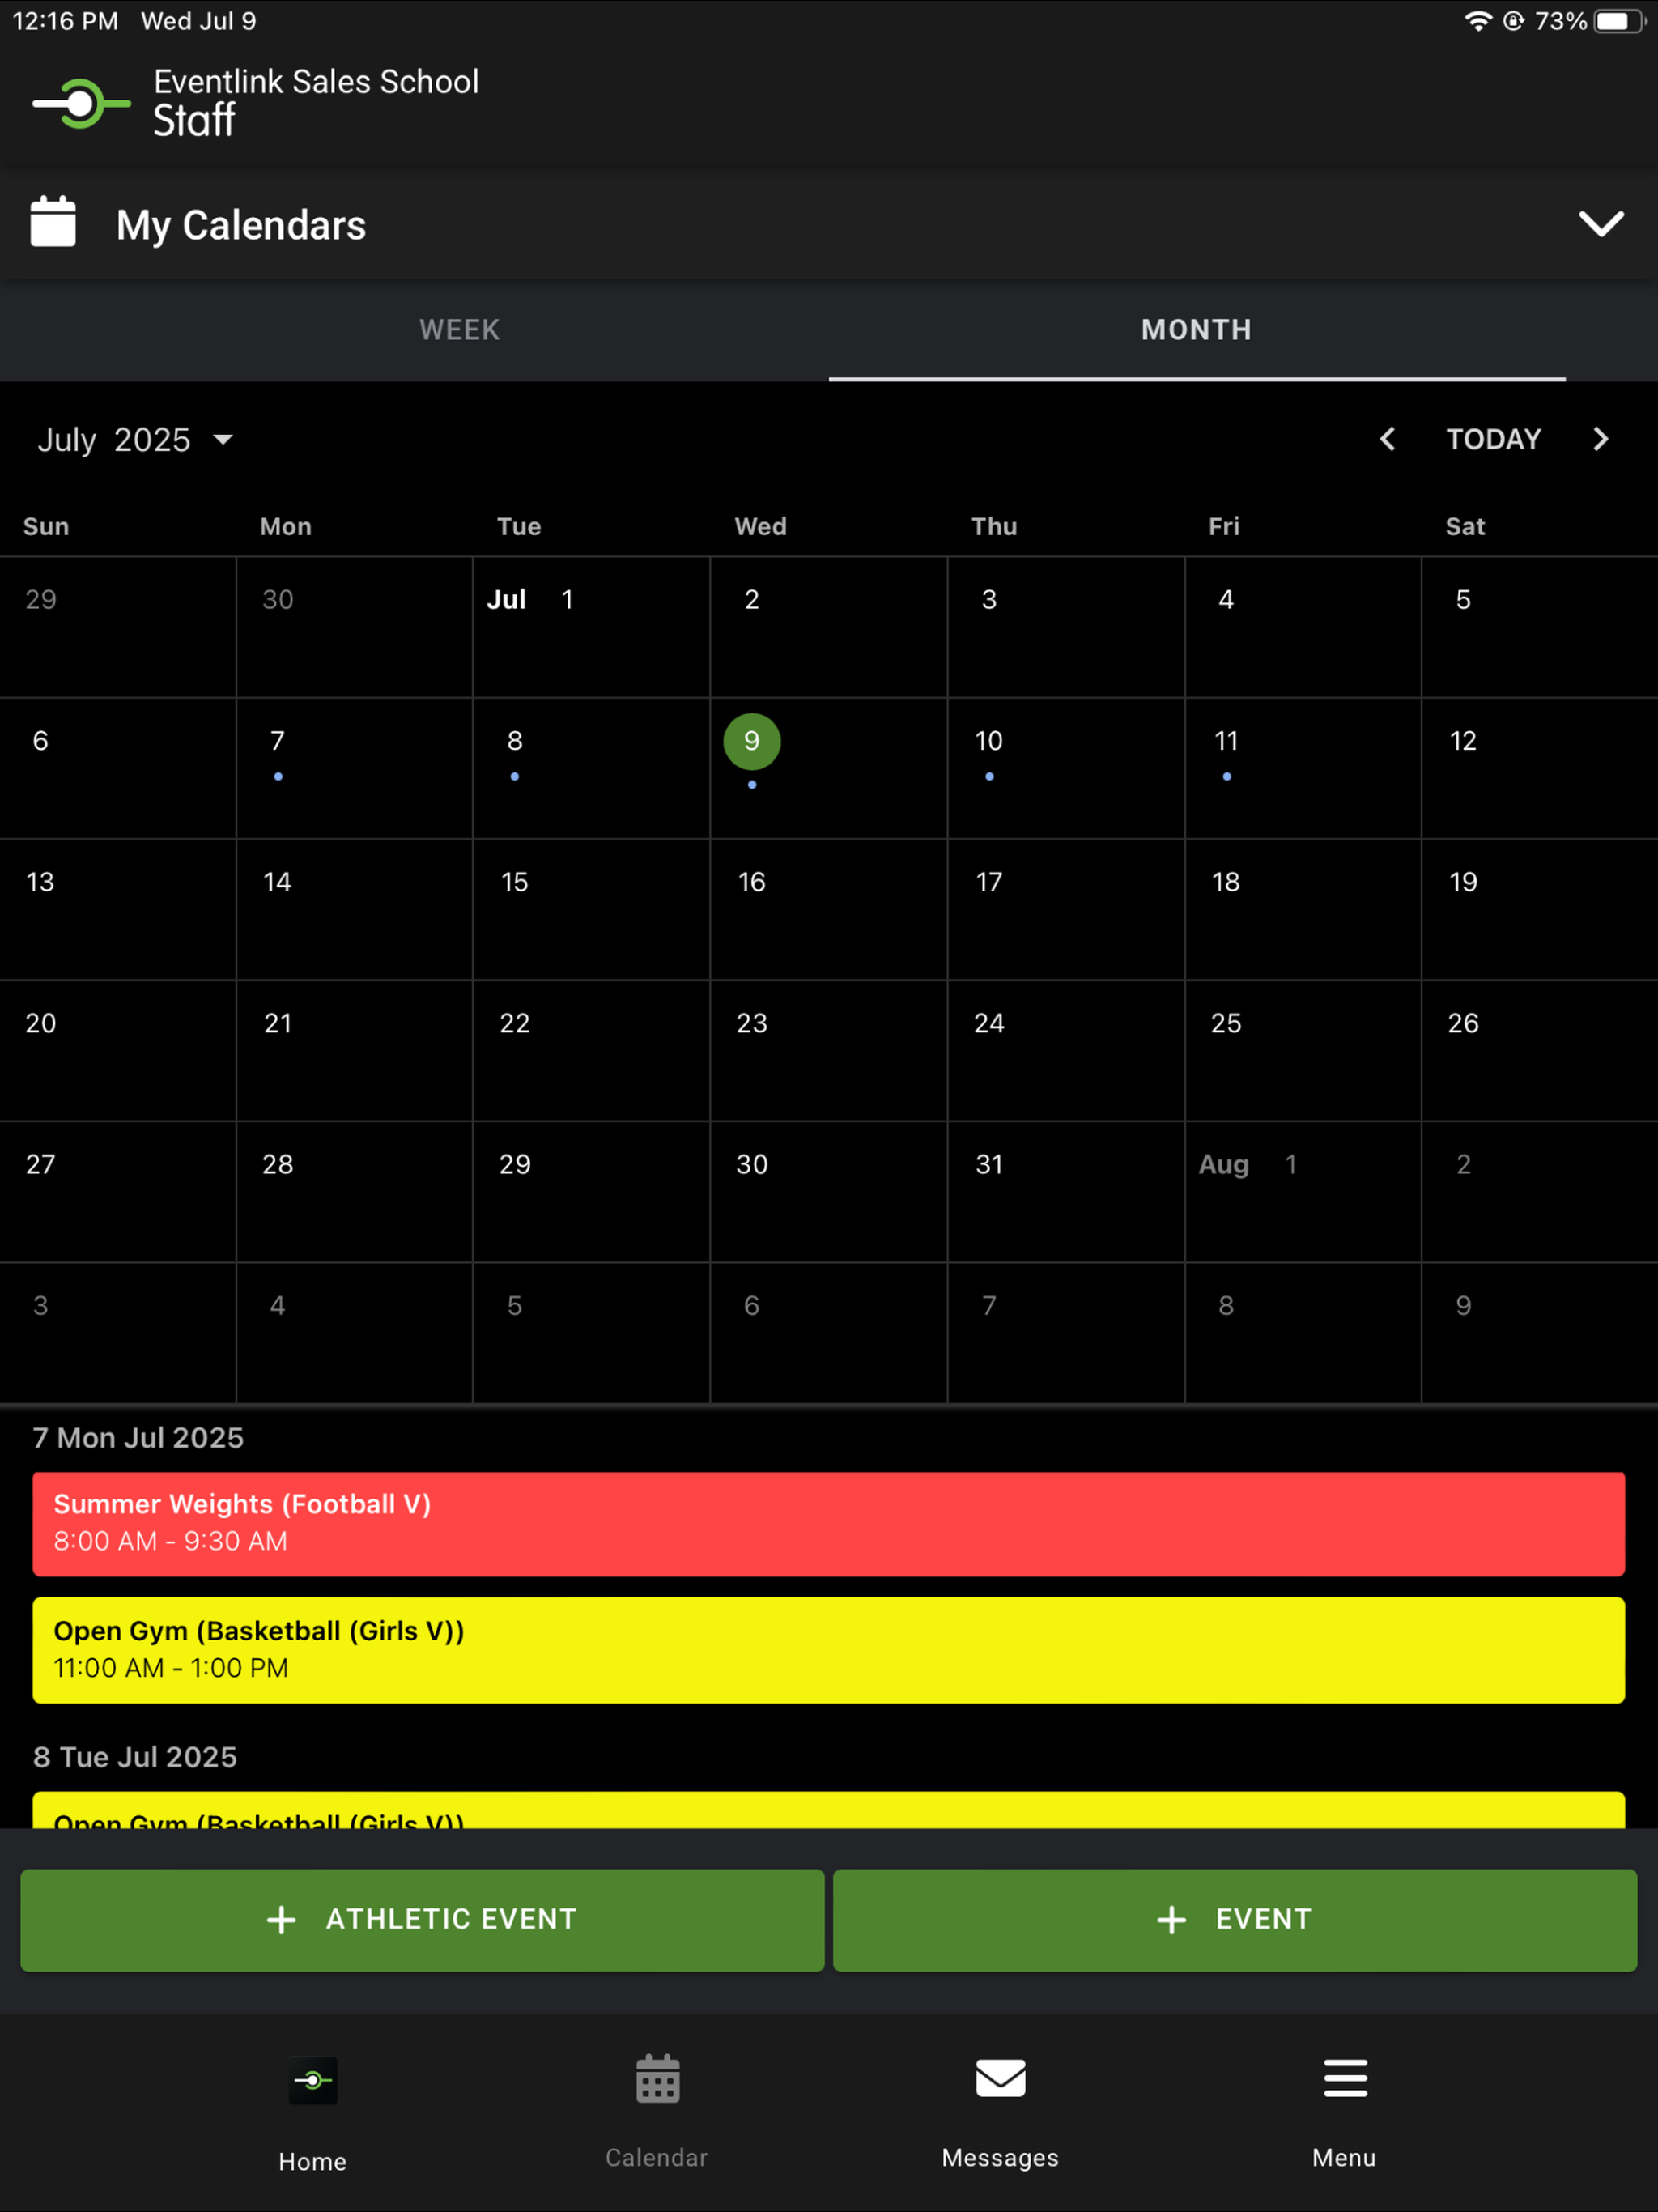Jump to TODAY
The height and width of the screenshot is (2212, 1658).
[1493, 439]
